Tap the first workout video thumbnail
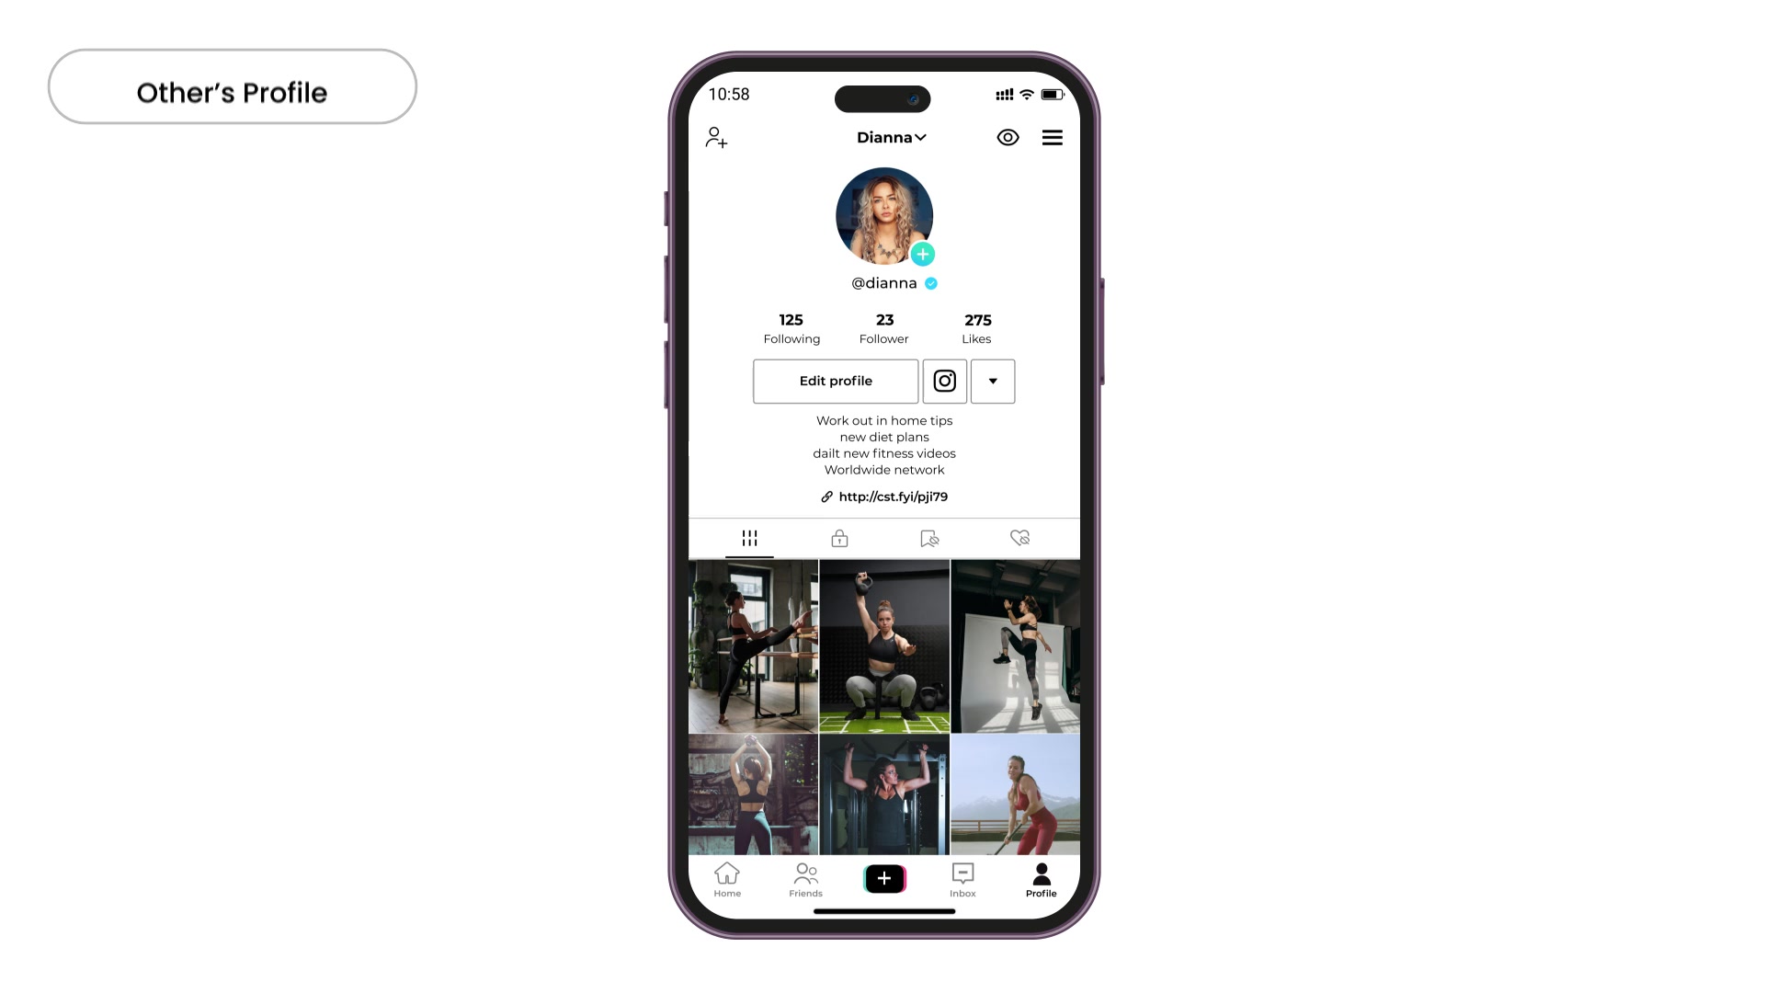 click(752, 646)
